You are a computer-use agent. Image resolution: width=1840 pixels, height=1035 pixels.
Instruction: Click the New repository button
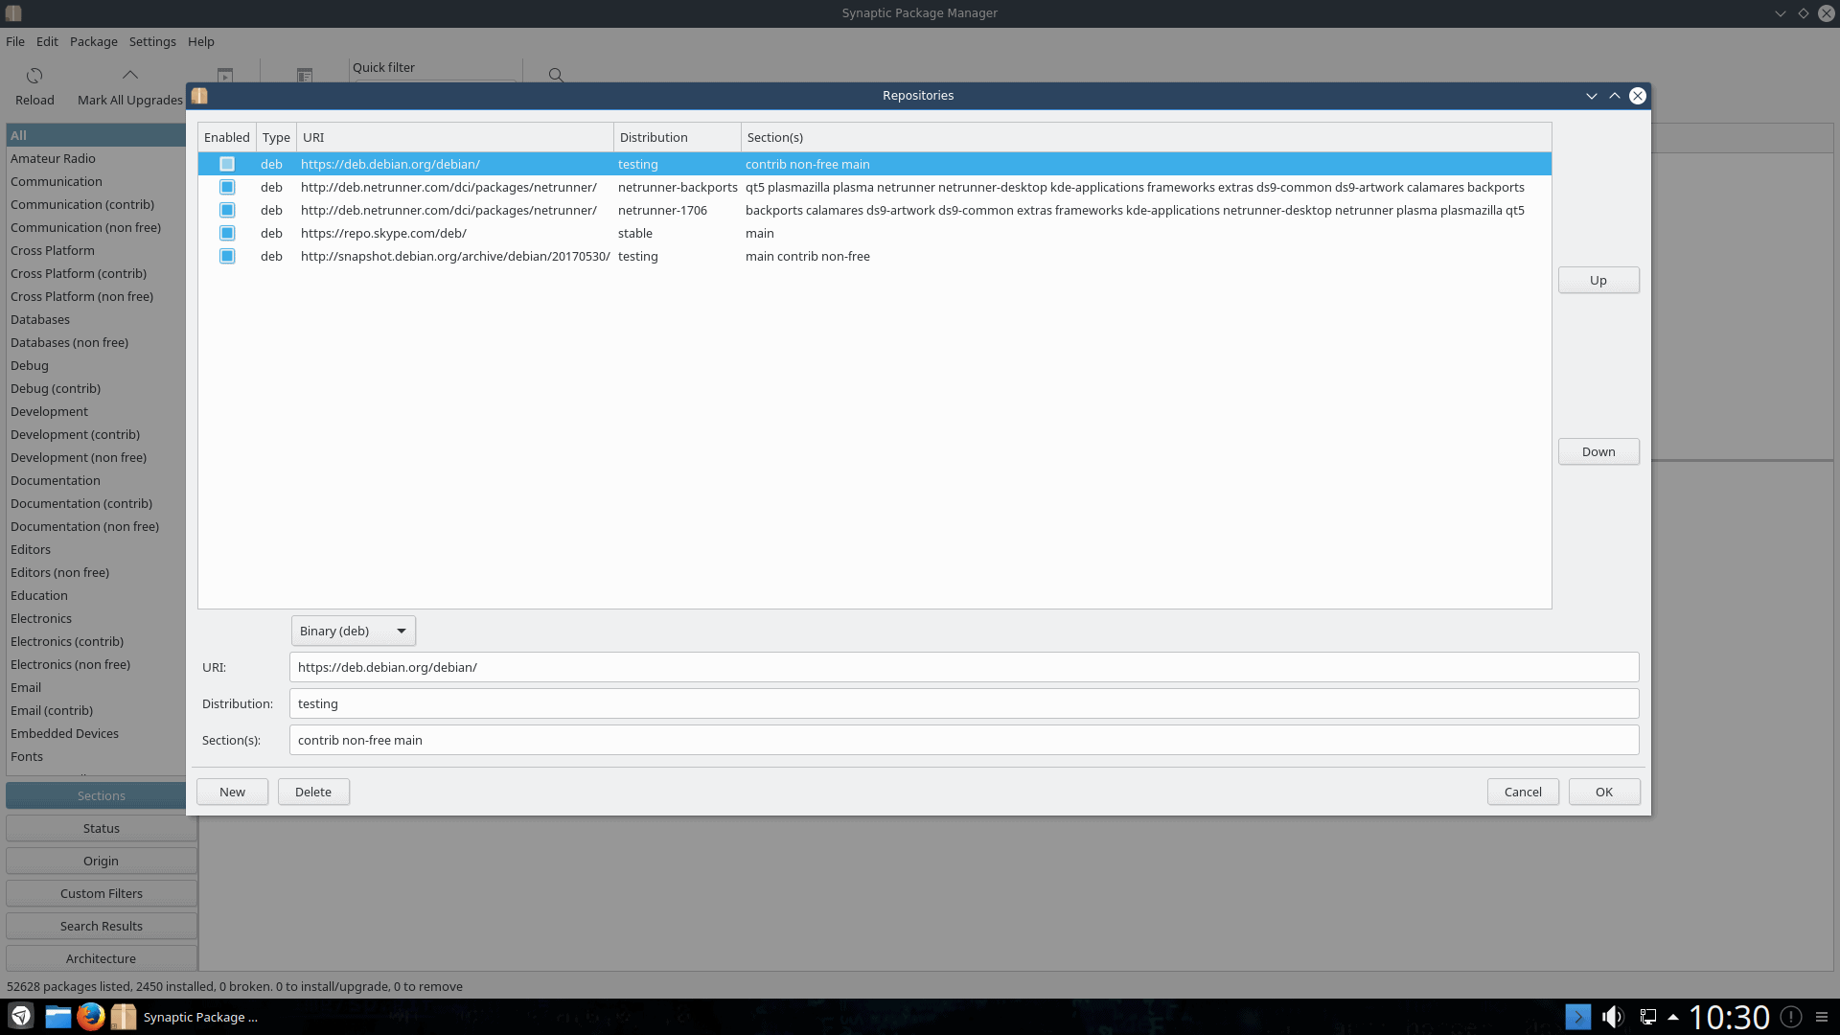point(232,792)
